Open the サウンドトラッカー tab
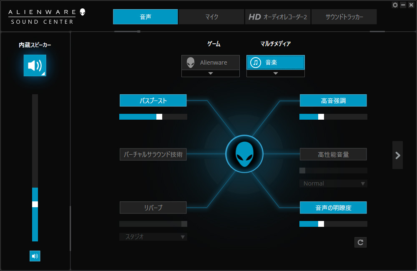Viewport: 417px width, 271px height. pos(344,17)
